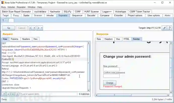Switch to the Target tab
The width and height of the screenshot is (174, 103).
tap(6, 15)
